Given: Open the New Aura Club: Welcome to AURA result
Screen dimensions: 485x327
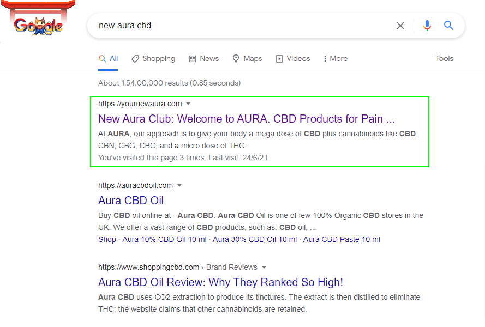Looking at the screenshot, I should 247,119.
